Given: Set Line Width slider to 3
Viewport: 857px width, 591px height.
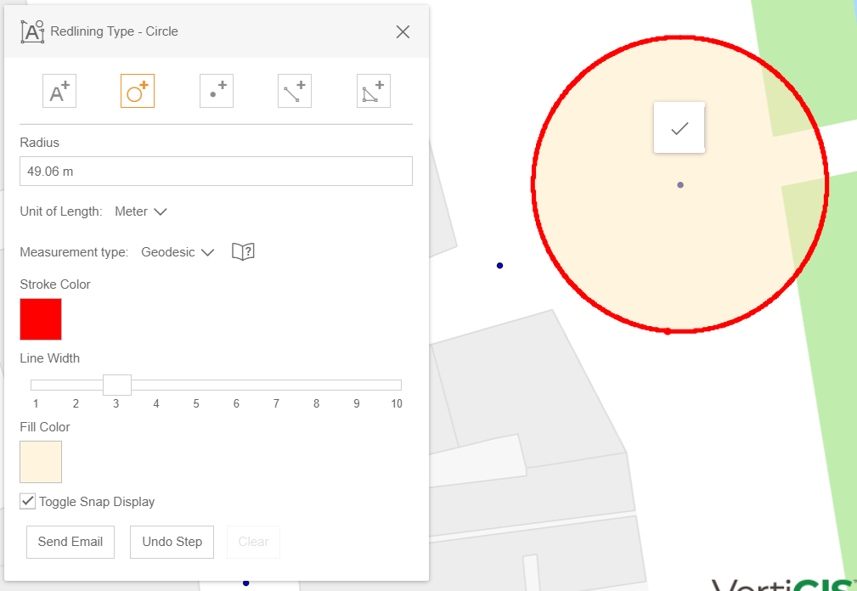Looking at the screenshot, I should [116, 384].
